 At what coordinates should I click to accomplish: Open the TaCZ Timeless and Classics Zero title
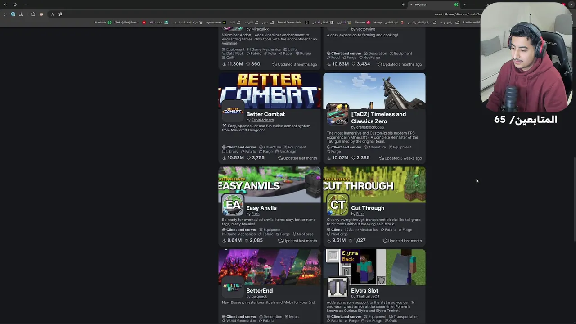[x=378, y=118]
